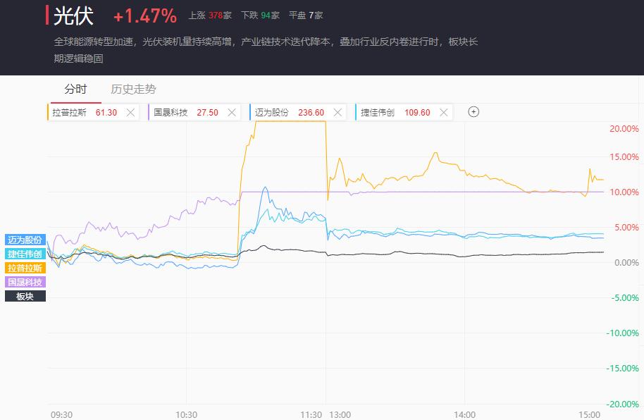Open the 下跌 94家 stock count

(x=260, y=15)
